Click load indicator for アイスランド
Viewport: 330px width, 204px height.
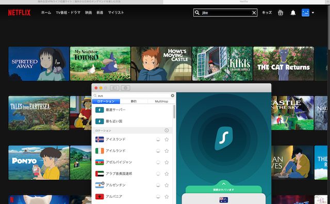coord(158,139)
